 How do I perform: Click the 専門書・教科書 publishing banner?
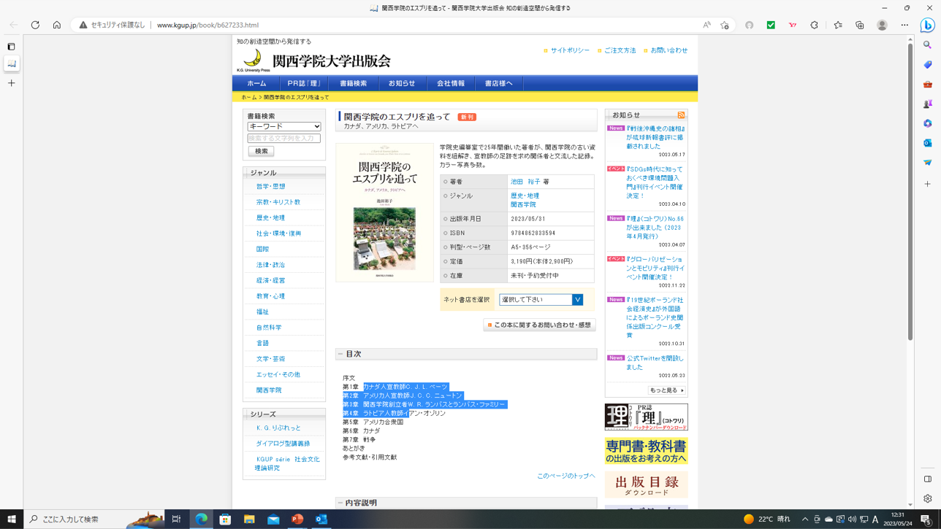(x=646, y=450)
